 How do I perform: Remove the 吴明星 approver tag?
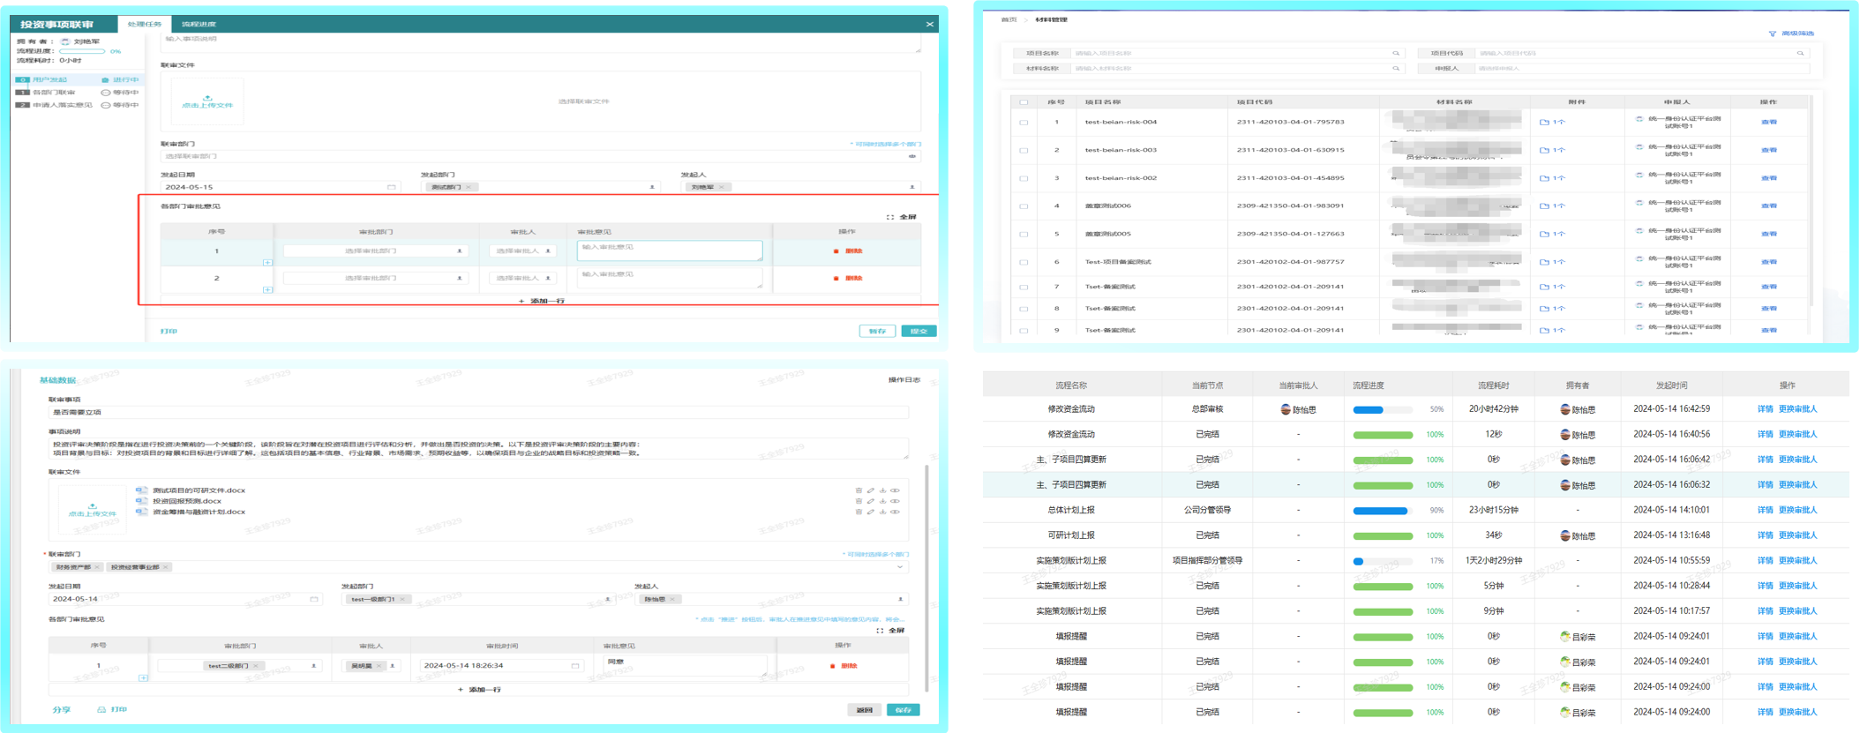pos(379,666)
